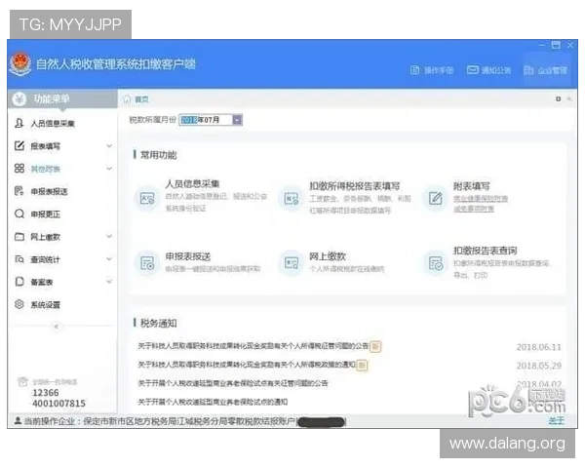Image resolution: width=585 pixels, height=468 pixels.
Task: Click the 扣缴报告表查询 title text
Action: pyautogui.click(x=485, y=251)
